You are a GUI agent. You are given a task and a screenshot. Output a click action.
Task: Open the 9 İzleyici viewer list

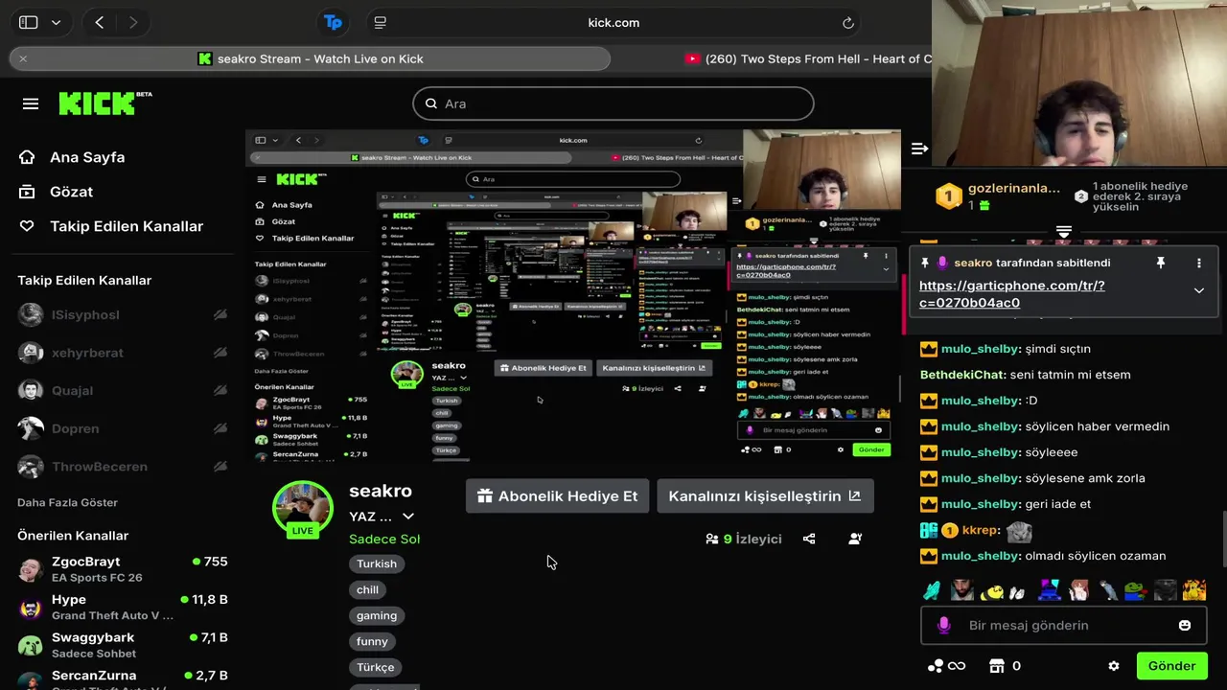click(x=743, y=539)
